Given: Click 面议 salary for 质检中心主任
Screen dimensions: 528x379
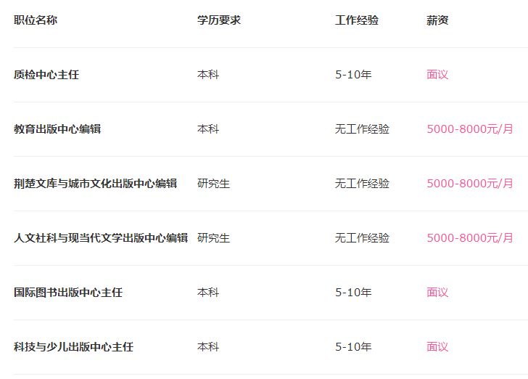Looking at the screenshot, I should click(437, 75).
